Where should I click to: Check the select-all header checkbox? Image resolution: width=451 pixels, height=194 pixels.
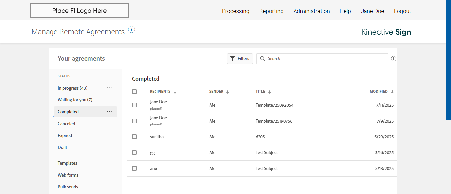(134, 92)
